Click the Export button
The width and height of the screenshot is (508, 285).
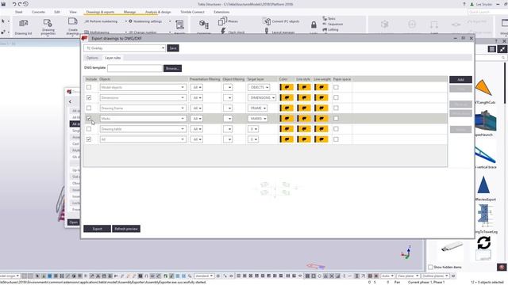pos(97,229)
